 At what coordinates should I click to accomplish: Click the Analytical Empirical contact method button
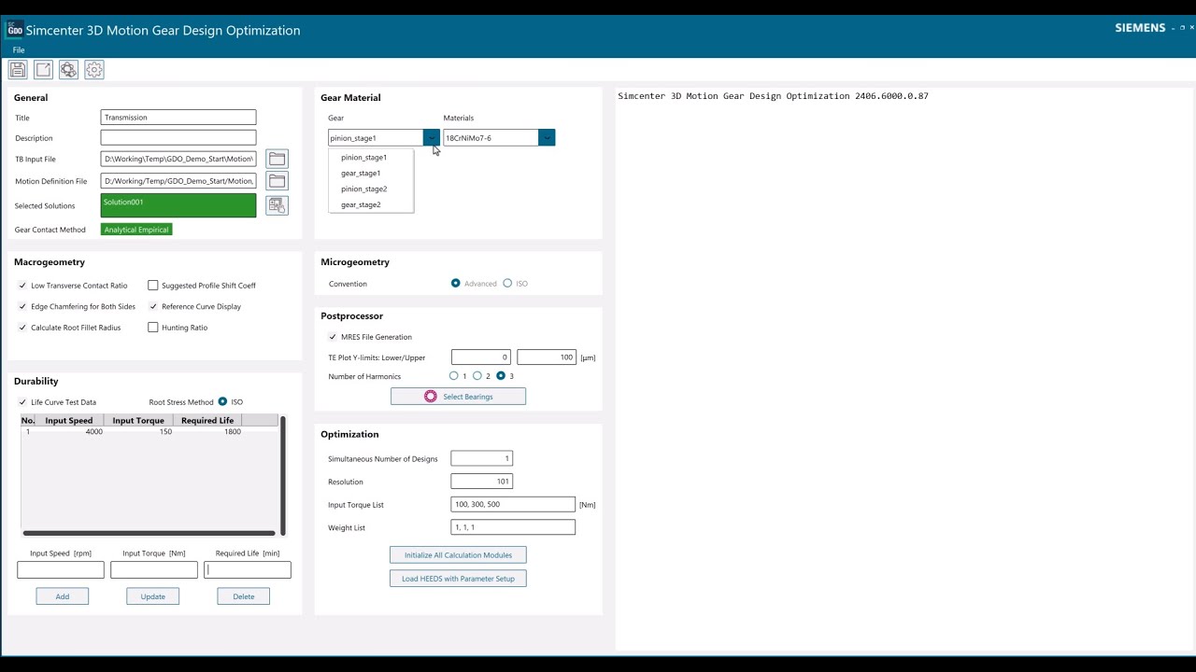click(136, 230)
